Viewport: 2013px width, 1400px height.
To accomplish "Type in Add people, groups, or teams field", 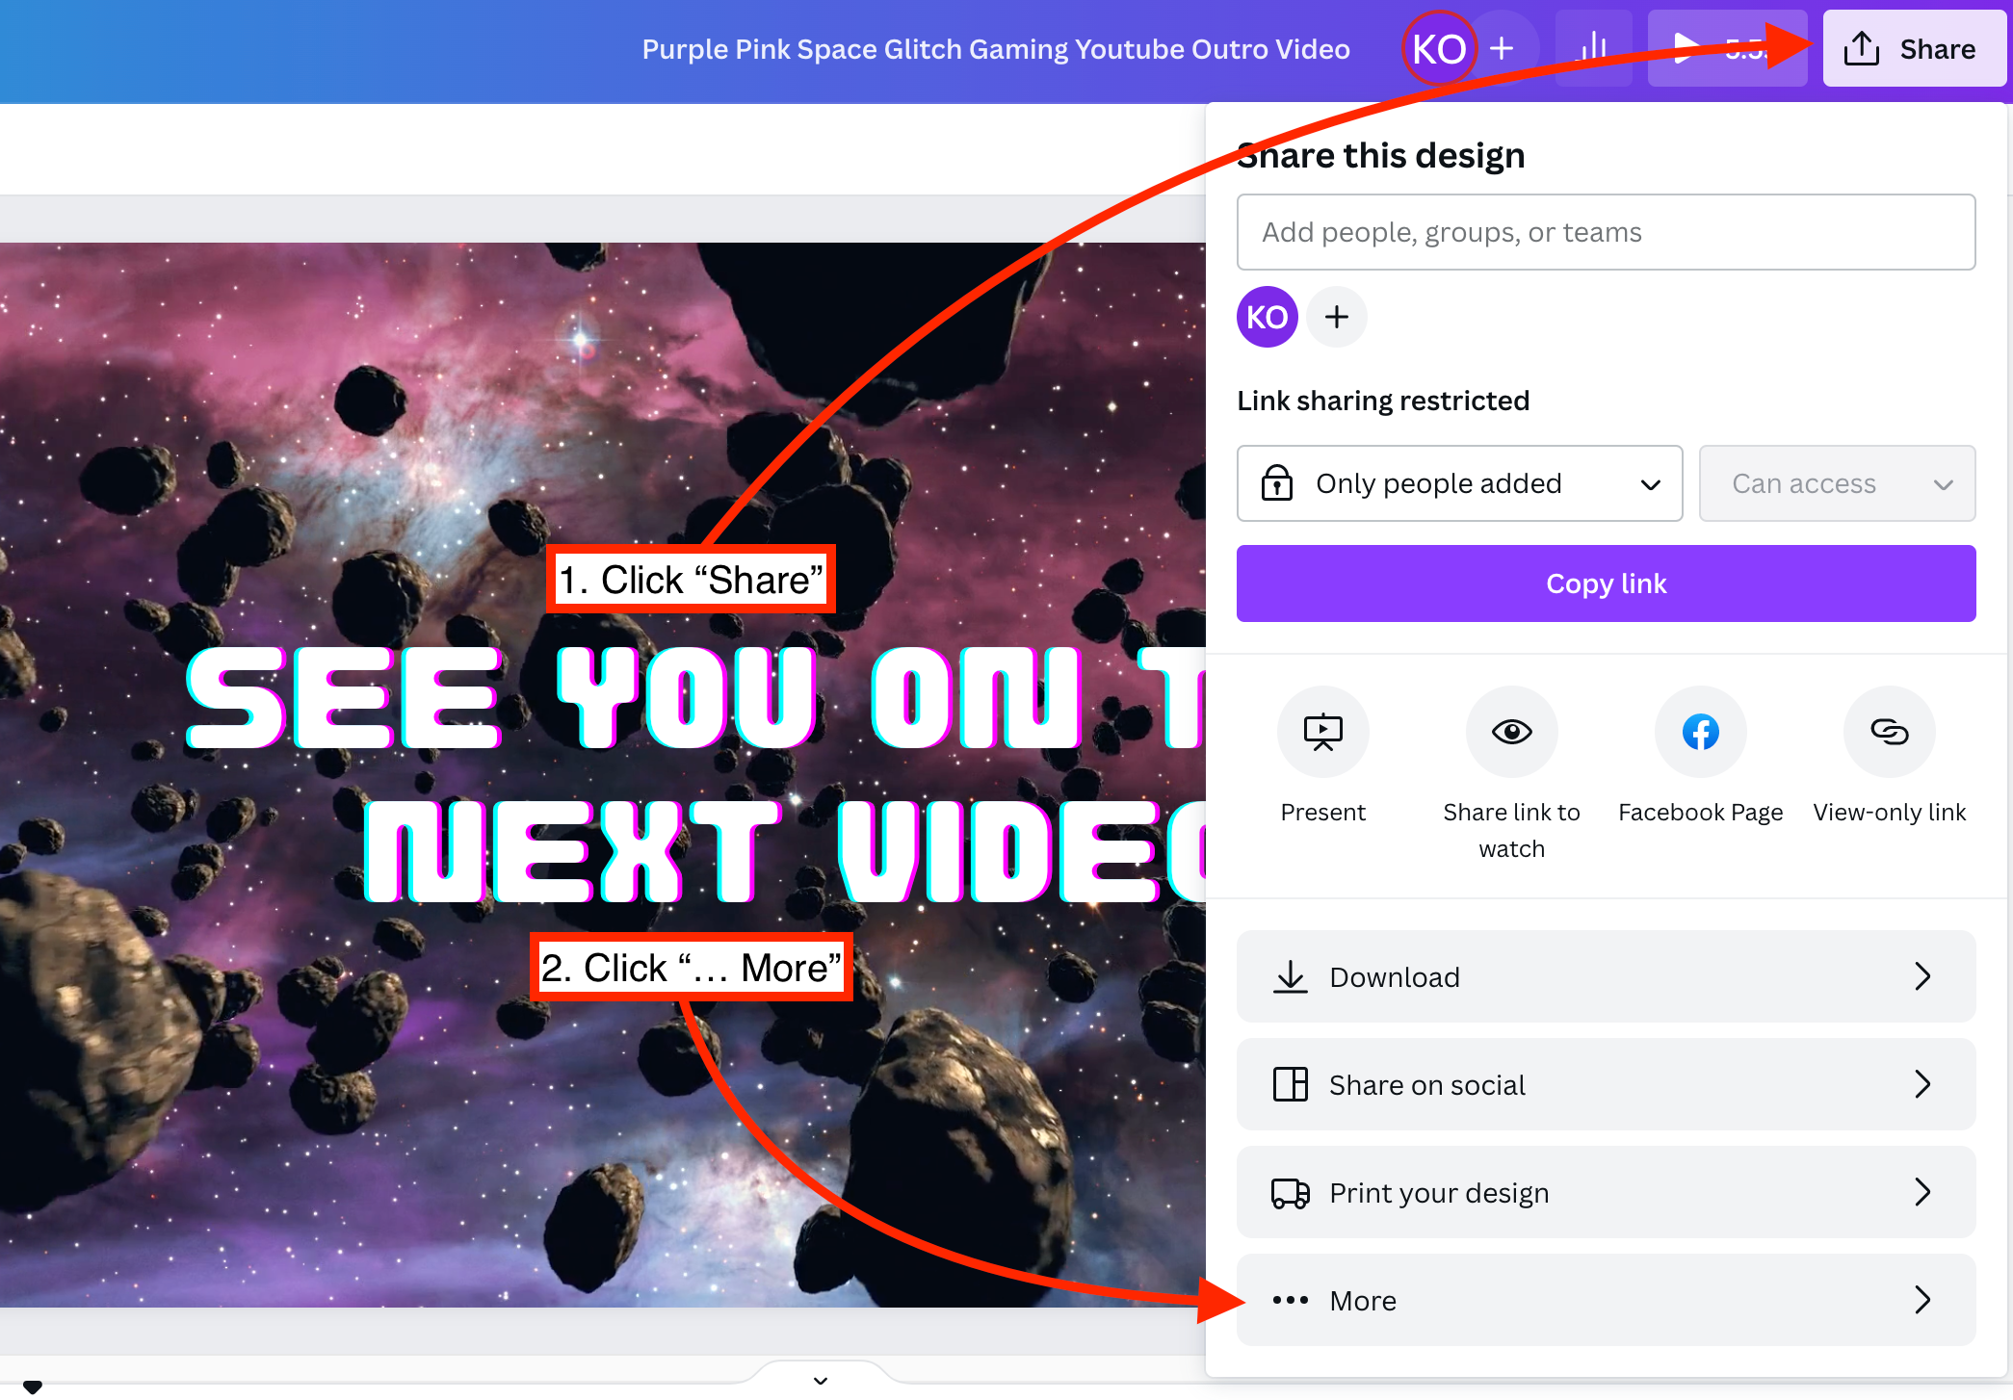I will [1606, 232].
